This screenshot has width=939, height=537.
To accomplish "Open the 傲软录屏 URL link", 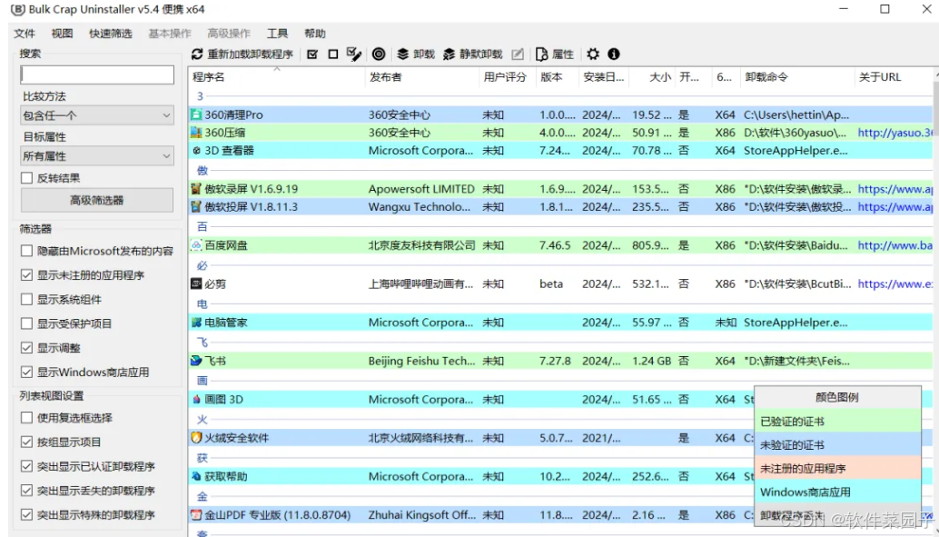I will pos(895,189).
